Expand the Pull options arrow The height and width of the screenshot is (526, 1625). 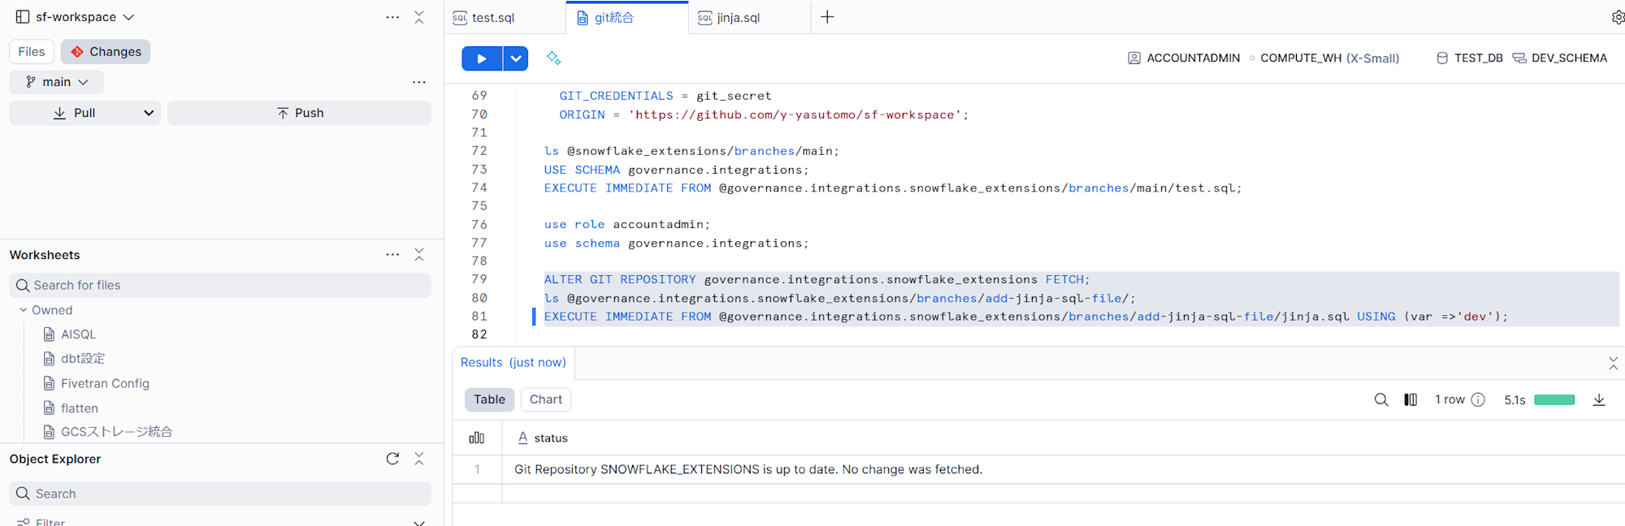(x=149, y=113)
